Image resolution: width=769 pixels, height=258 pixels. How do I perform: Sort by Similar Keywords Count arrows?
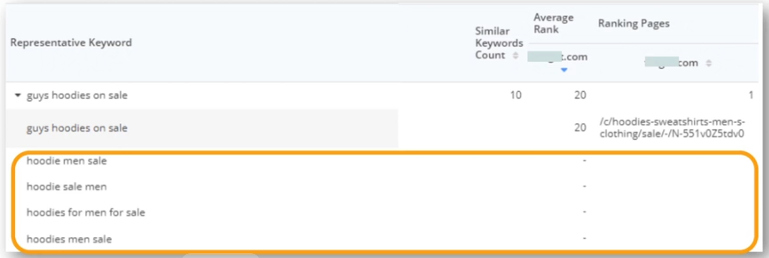pos(516,55)
